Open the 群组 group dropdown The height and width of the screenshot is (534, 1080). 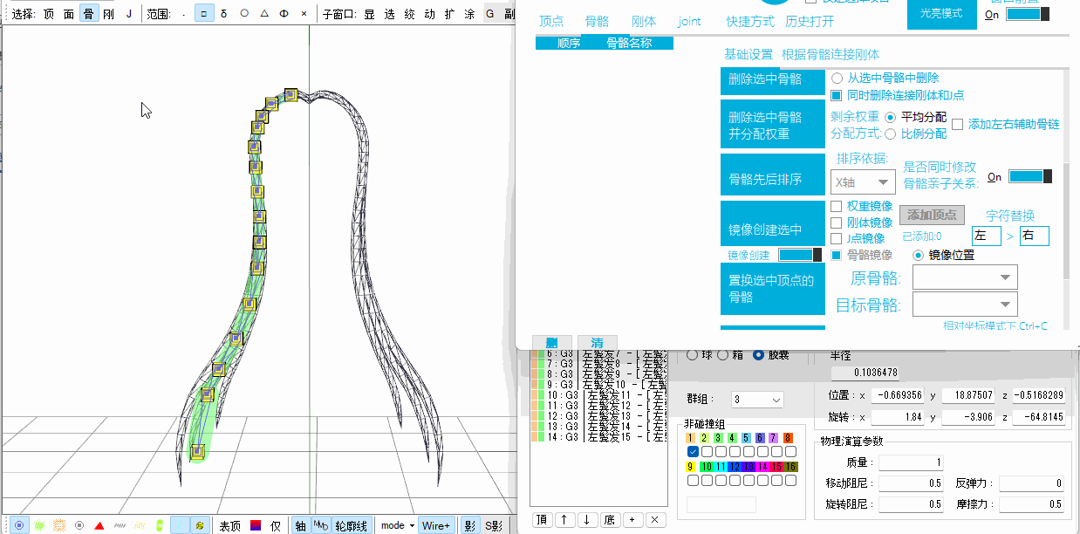point(758,400)
